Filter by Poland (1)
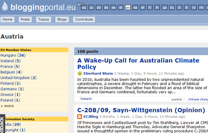 click(10, 100)
